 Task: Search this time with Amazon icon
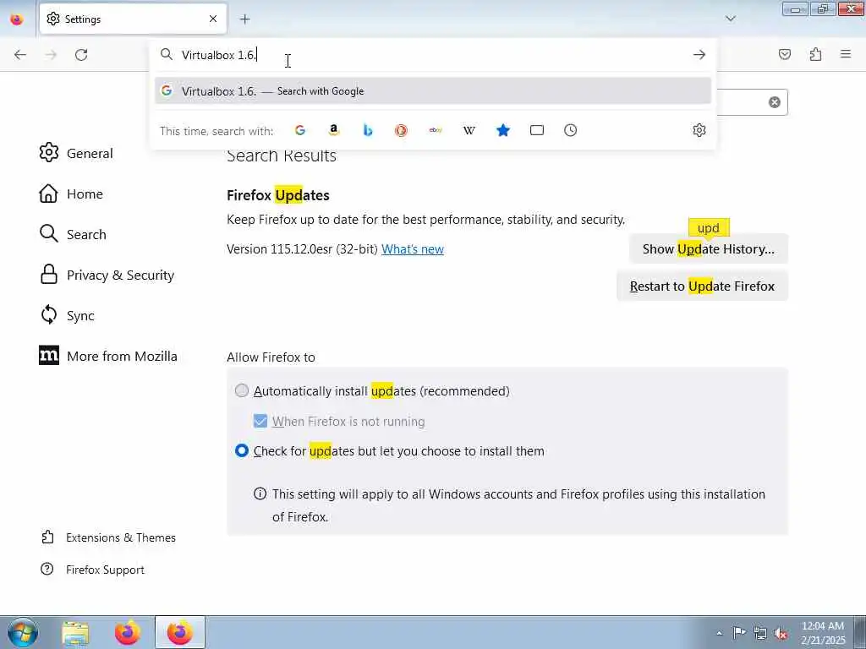[x=333, y=130]
